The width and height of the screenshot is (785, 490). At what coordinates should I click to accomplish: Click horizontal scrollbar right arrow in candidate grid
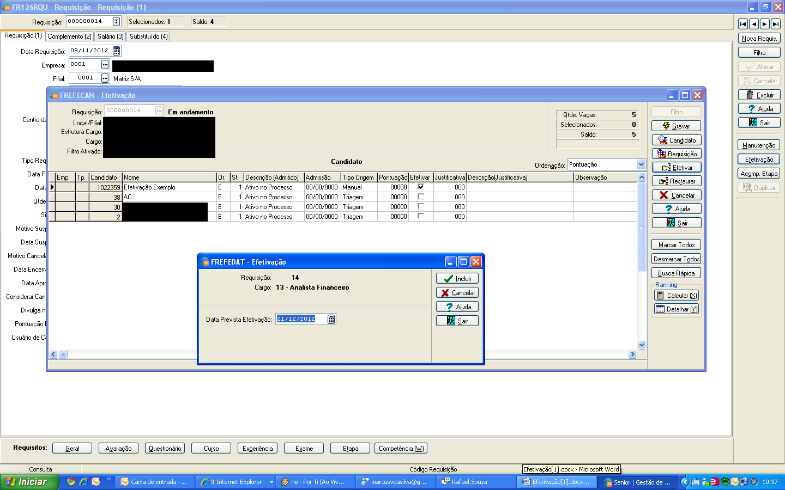pyautogui.click(x=632, y=354)
